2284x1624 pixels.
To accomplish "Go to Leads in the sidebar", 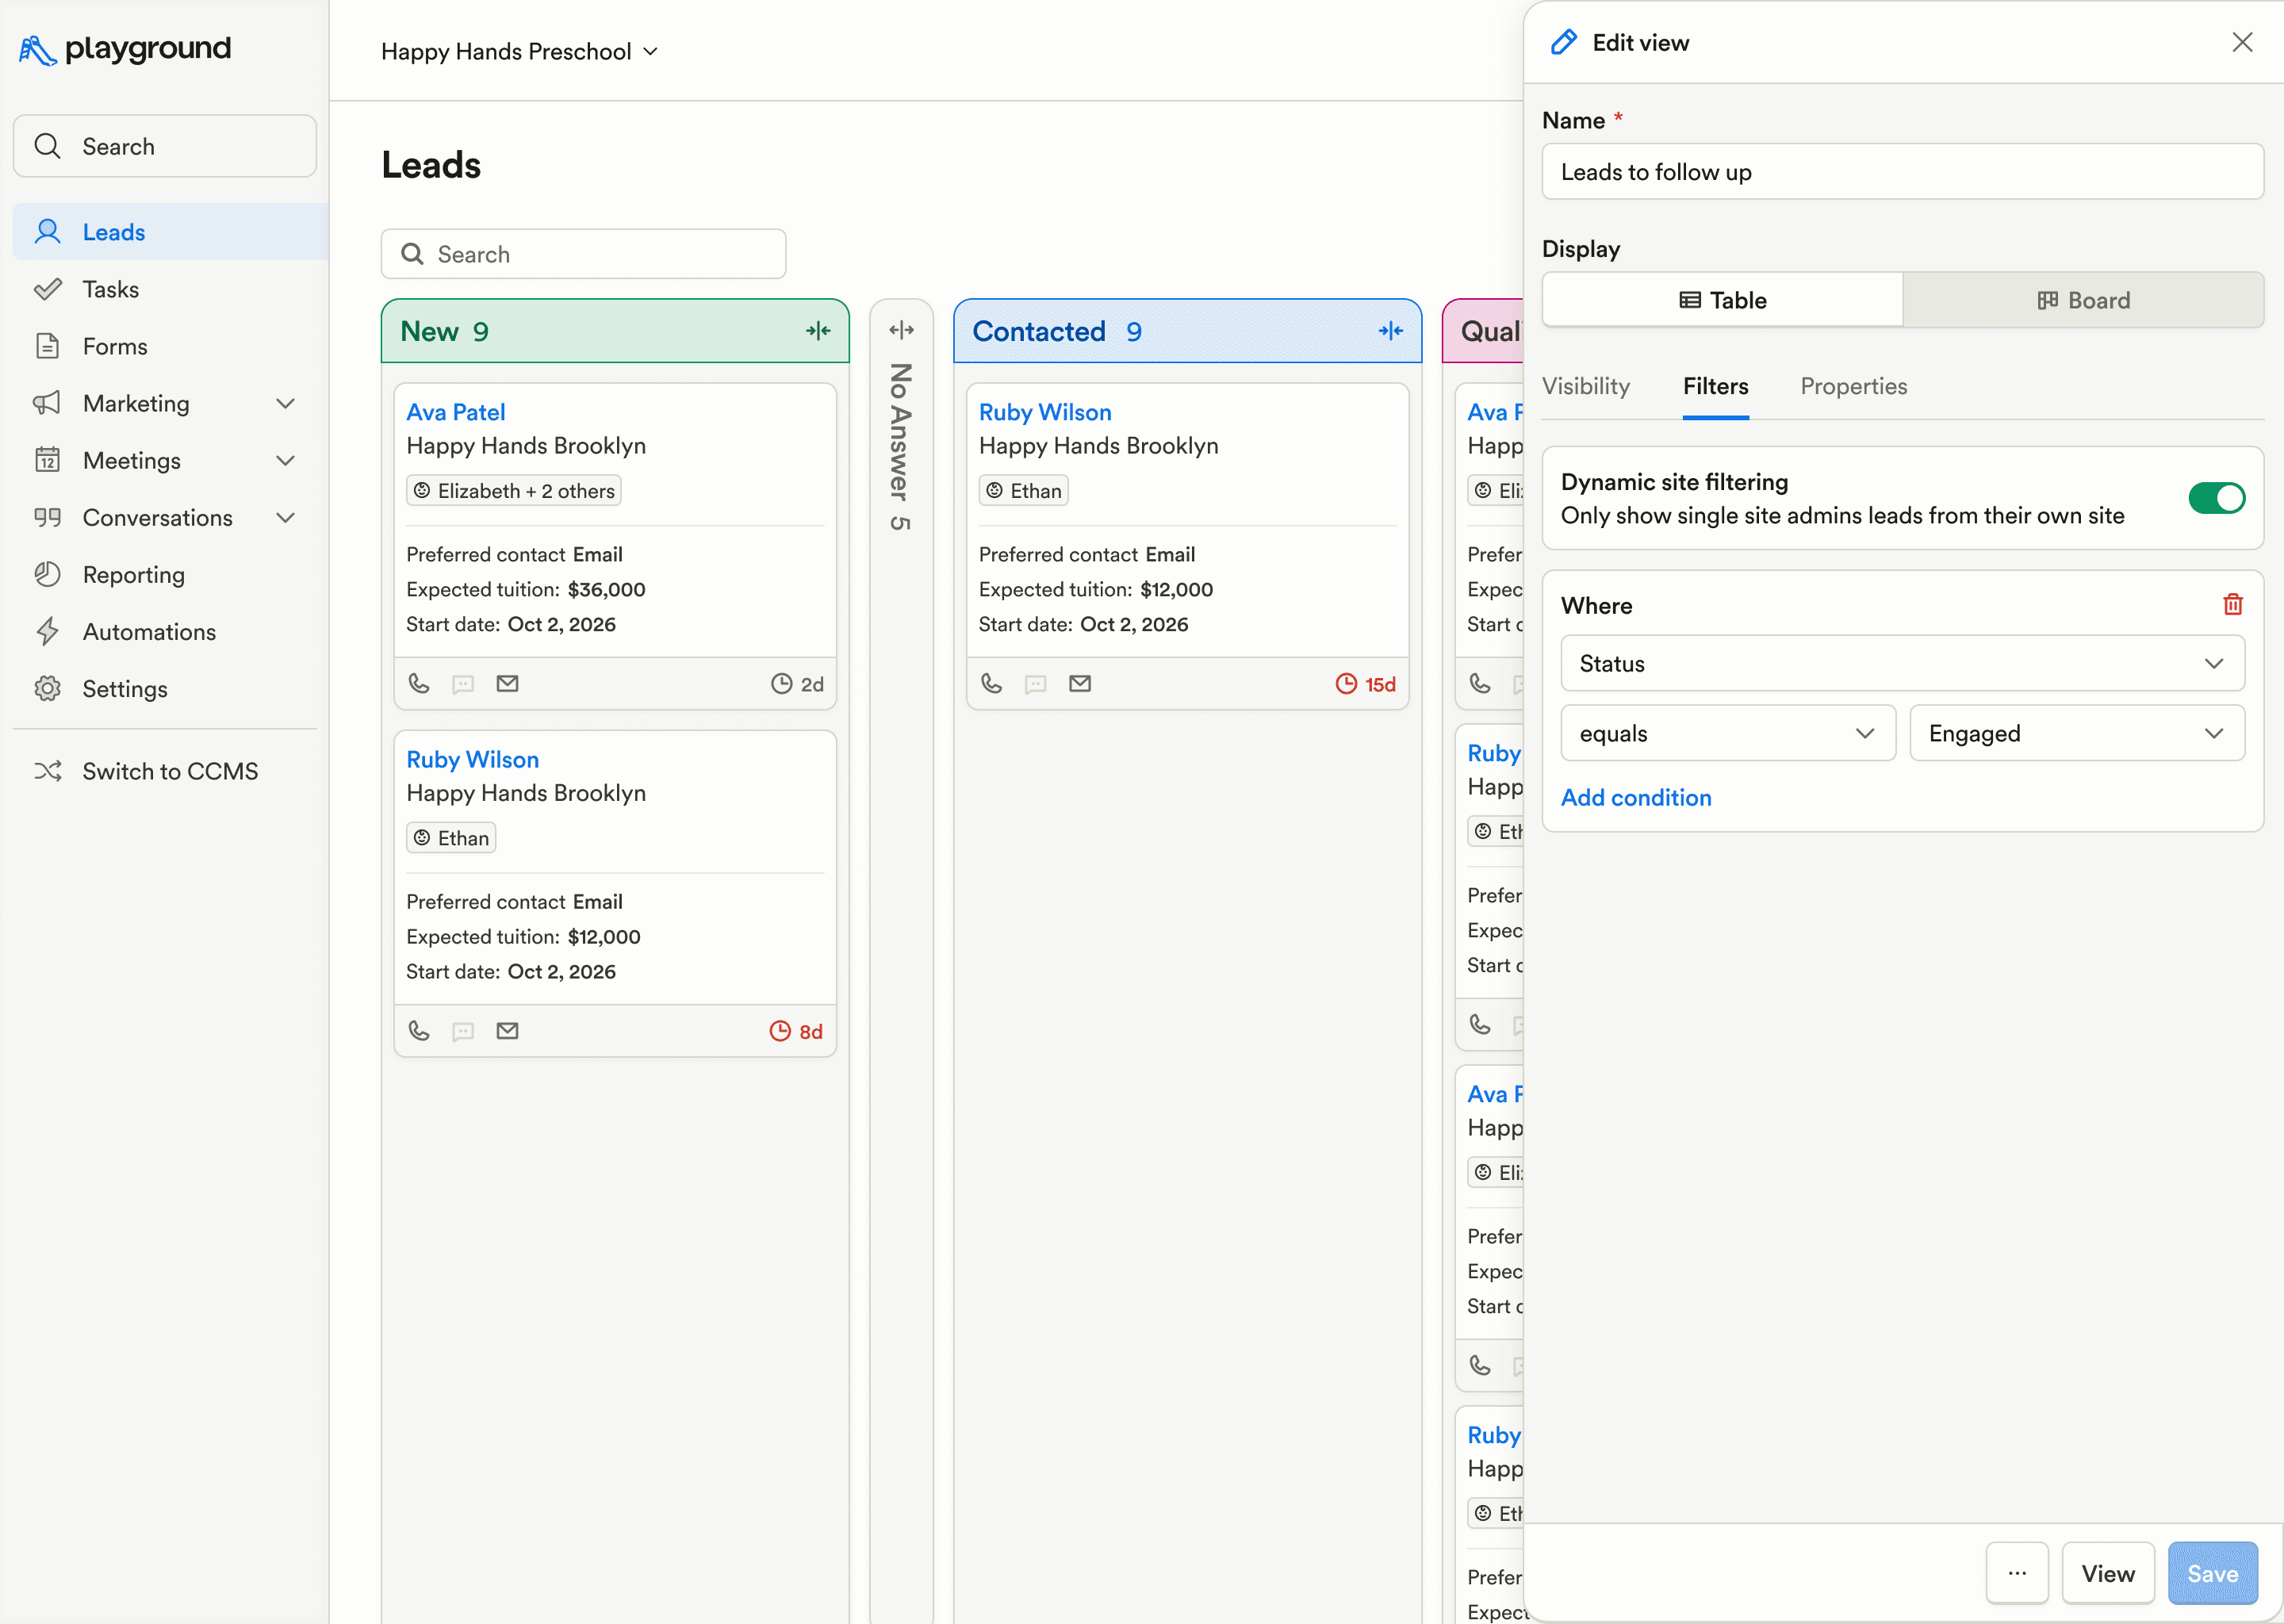I will pyautogui.click(x=171, y=232).
